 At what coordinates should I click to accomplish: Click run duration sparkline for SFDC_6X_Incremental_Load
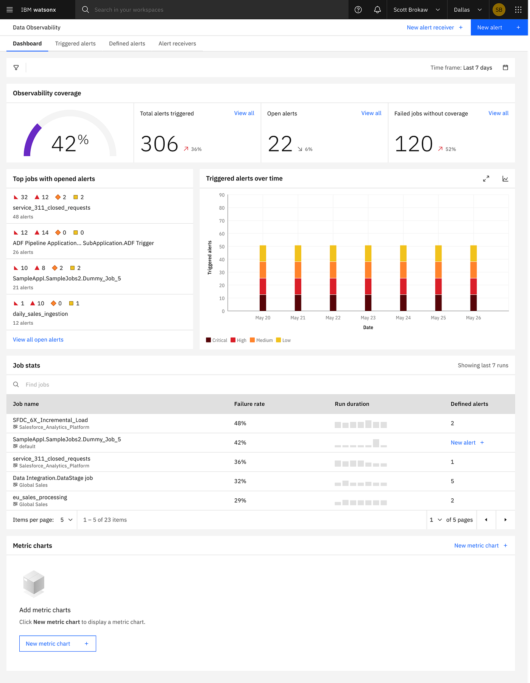[361, 424]
